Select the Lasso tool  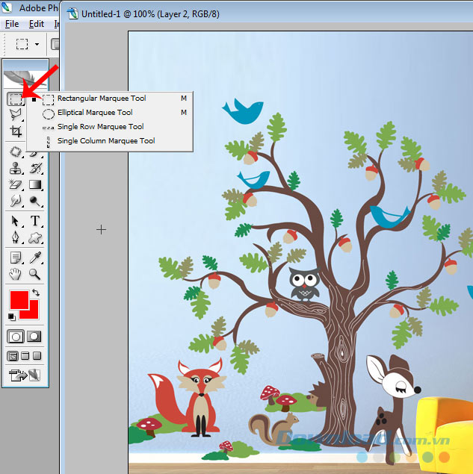(15, 115)
